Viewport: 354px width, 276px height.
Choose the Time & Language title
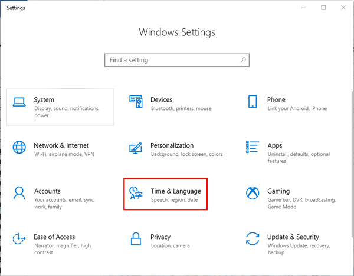point(176,191)
